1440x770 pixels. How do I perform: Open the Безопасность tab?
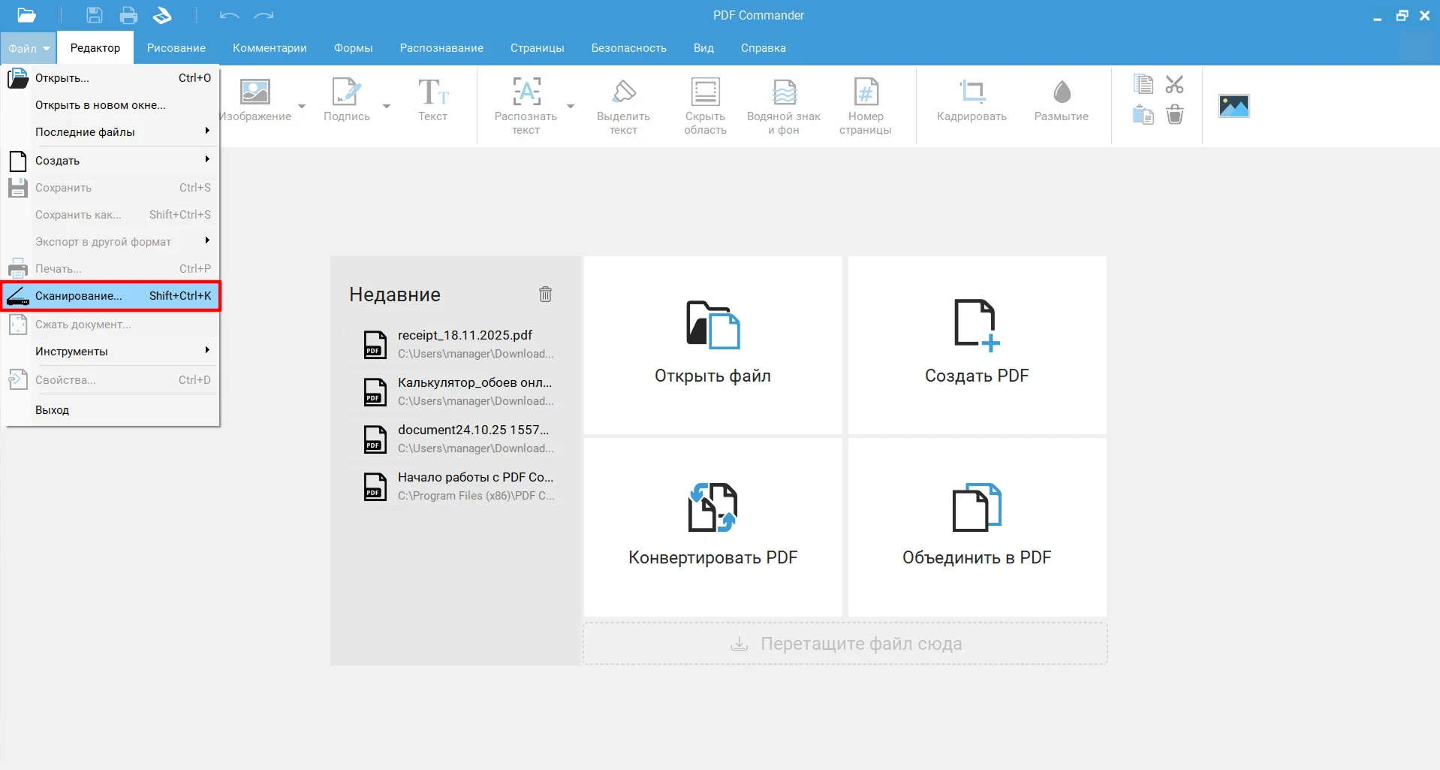coord(628,48)
